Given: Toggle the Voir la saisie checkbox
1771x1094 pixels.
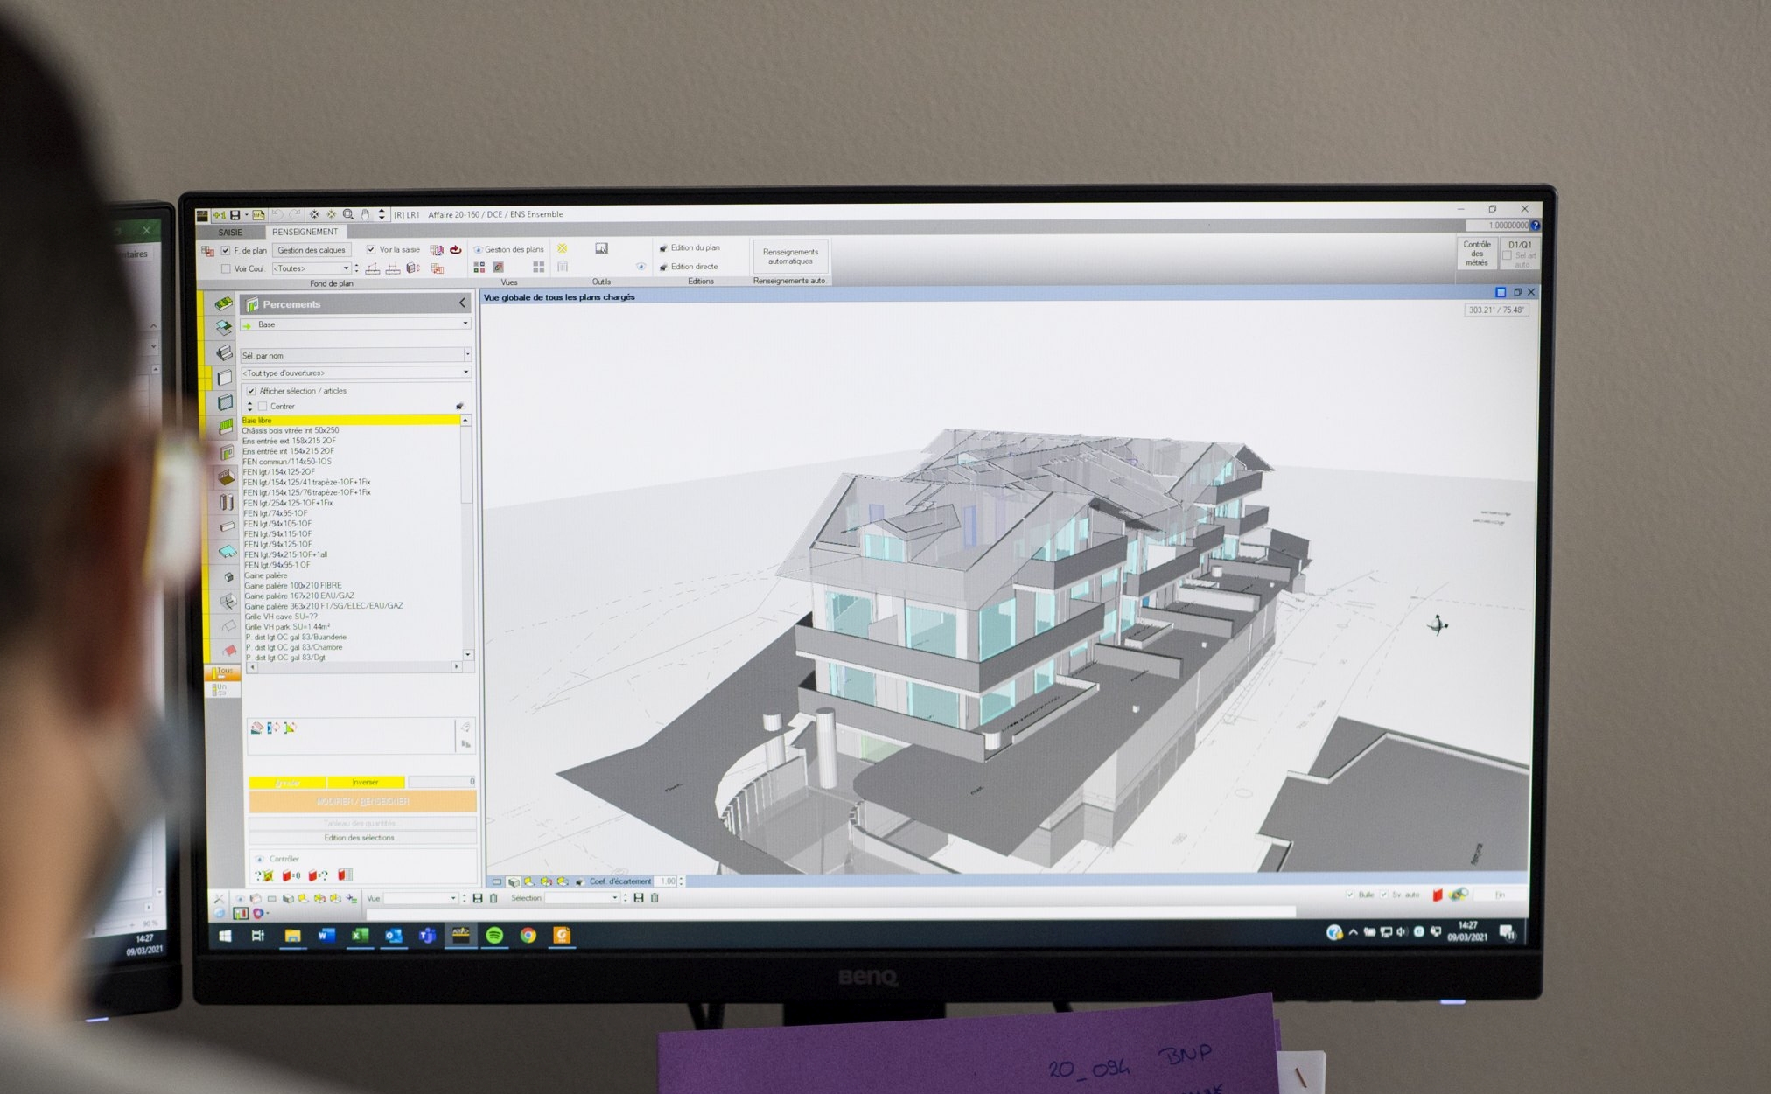Looking at the screenshot, I should click(371, 249).
